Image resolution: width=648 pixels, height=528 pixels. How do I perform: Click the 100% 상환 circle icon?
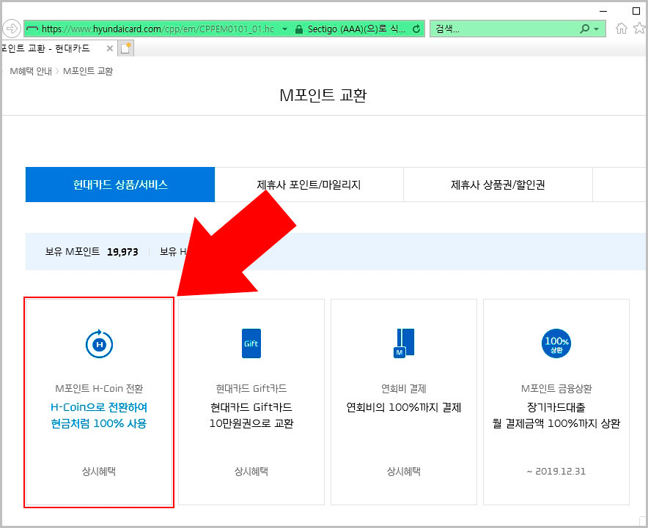point(556,342)
